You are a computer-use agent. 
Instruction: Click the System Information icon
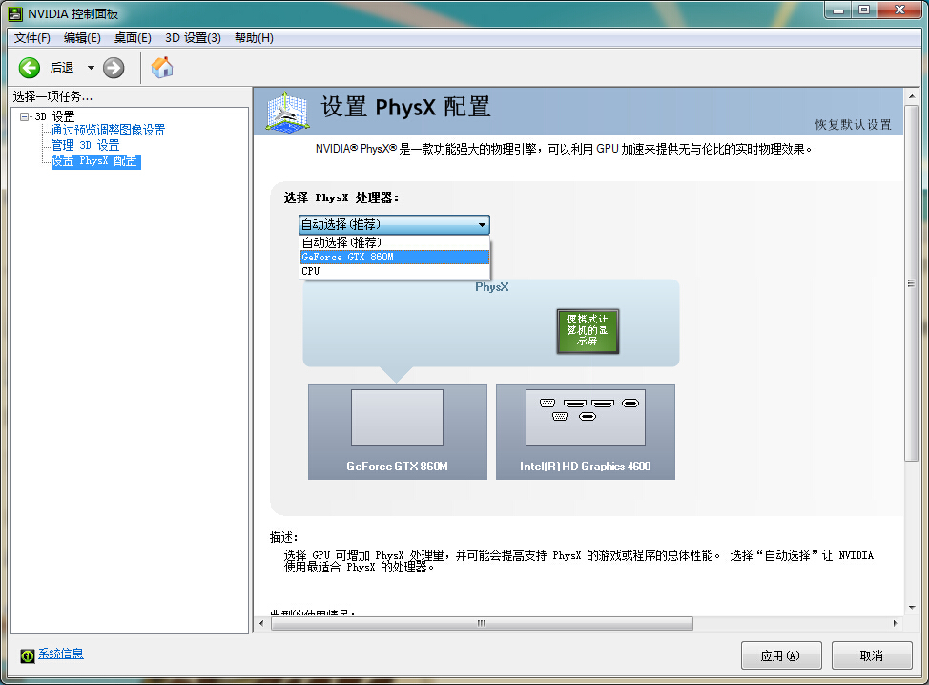28,655
